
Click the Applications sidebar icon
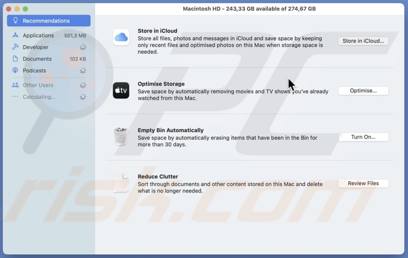coord(15,35)
